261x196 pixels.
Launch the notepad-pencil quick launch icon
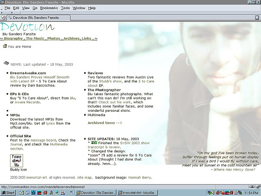click(22, 193)
